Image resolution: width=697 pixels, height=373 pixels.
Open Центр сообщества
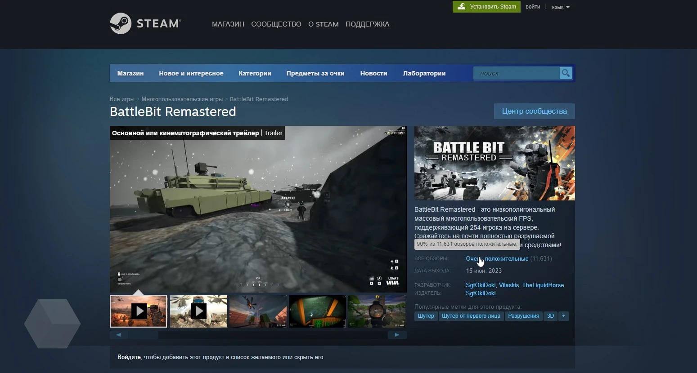tap(534, 111)
